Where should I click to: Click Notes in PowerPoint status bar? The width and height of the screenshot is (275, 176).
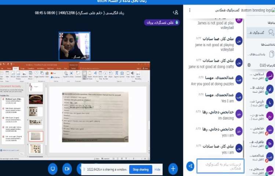pyautogui.click(x=97, y=159)
